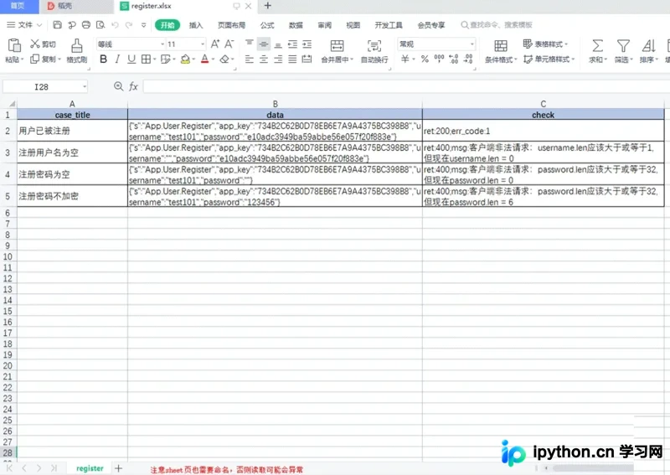
Task: Click the decrease indent icon
Action: point(292,44)
